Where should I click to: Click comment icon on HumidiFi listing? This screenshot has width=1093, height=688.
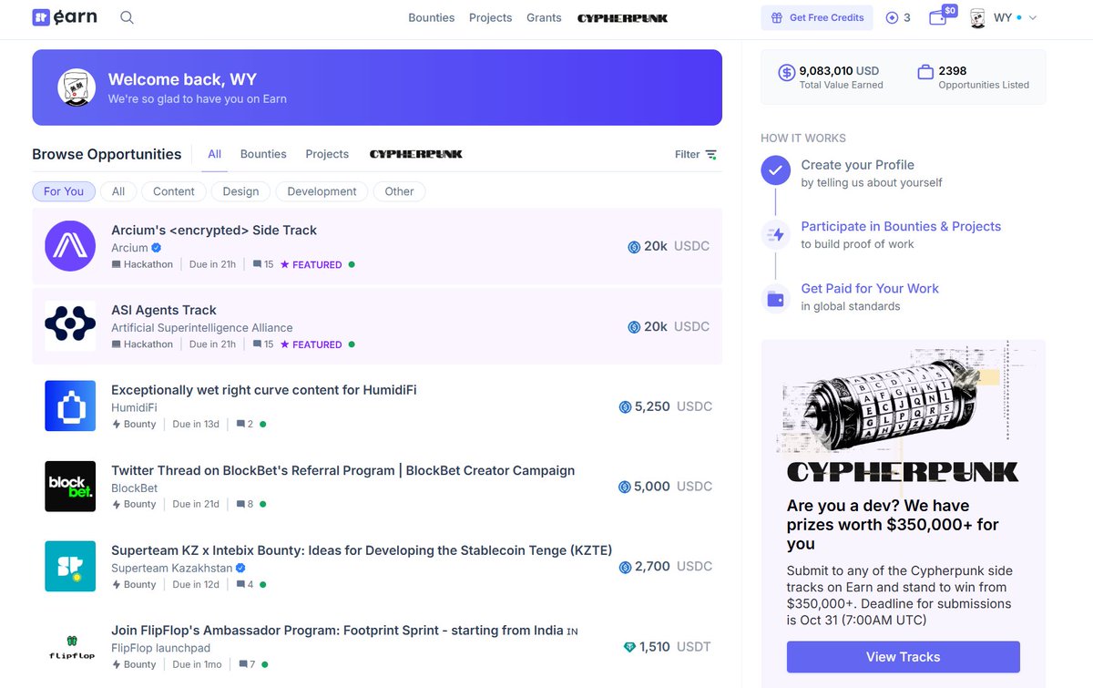(240, 424)
